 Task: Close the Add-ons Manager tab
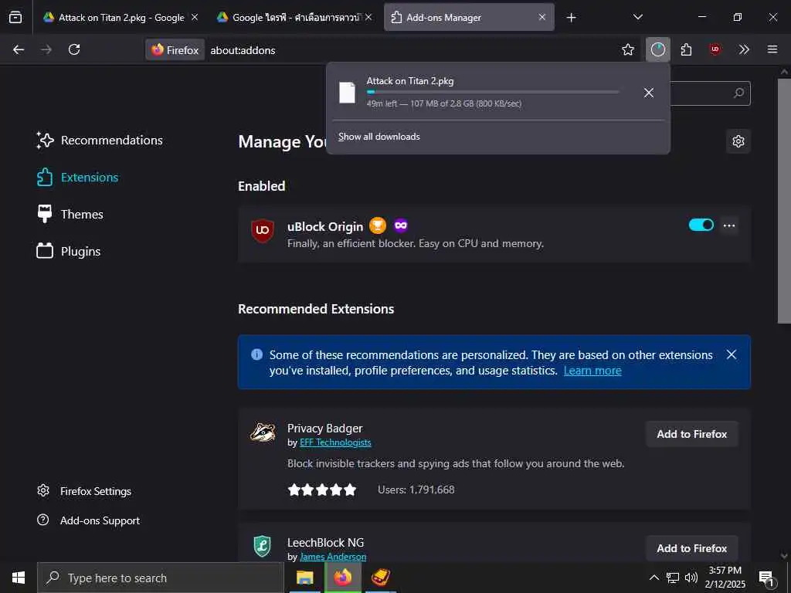(x=541, y=17)
